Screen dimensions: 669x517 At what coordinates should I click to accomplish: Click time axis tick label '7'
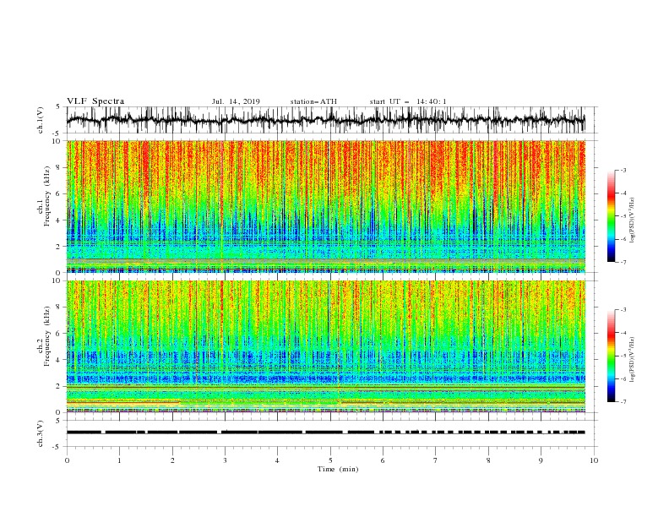[x=436, y=460]
